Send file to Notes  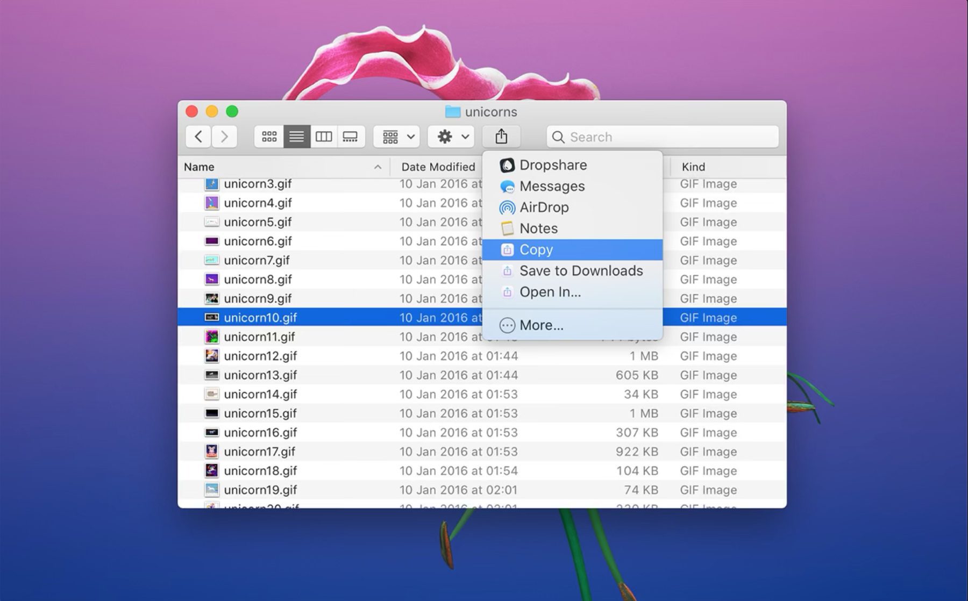[538, 228]
